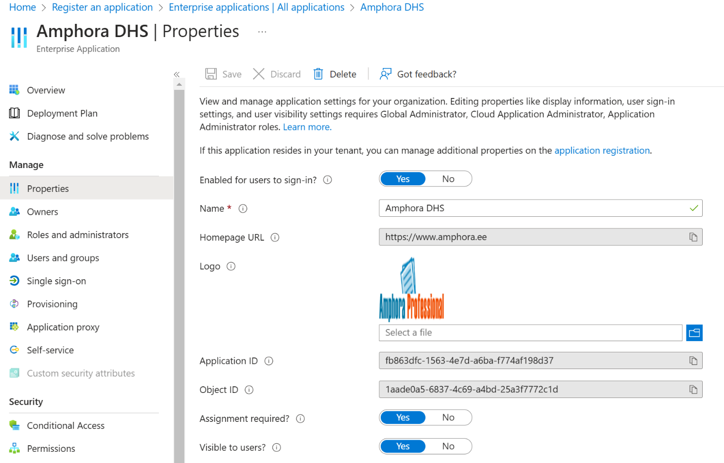Open the application registration link
This screenshot has height=463, width=724.
coord(602,150)
